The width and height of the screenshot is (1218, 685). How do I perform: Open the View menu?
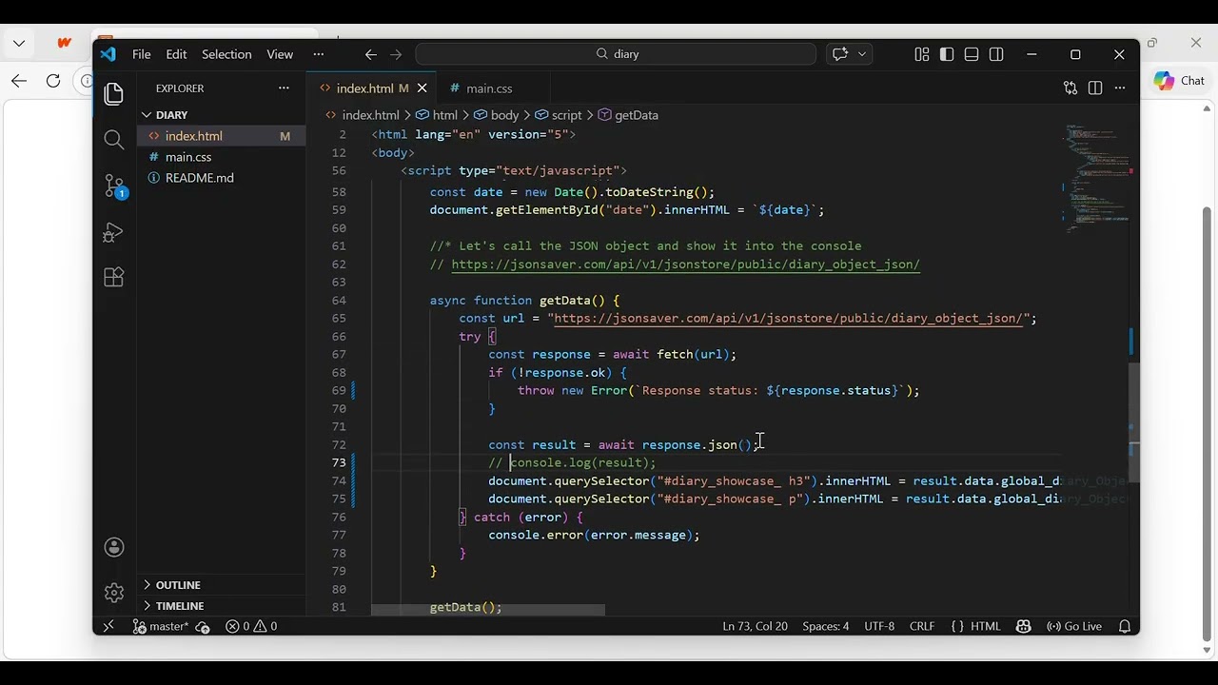[280, 54]
